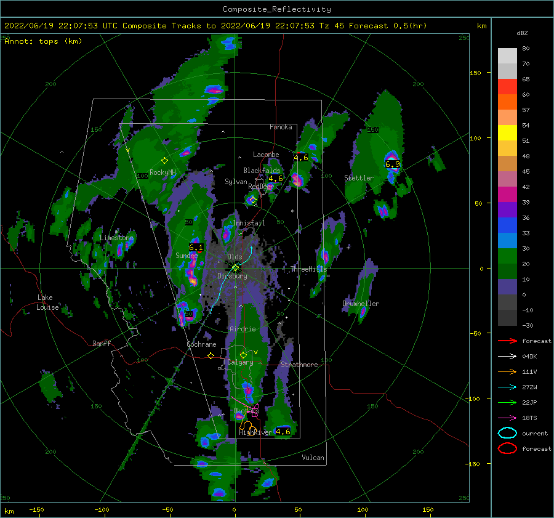The height and width of the screenshot is (518, 554).
Task: Click the dBZ scale heading
Action: pyautogui.click(x=522, y=33)
